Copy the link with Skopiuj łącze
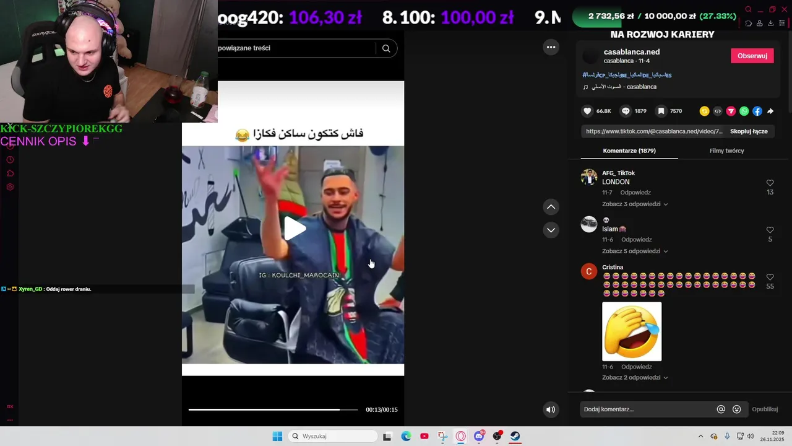The image size is (792, 446). (x=749, y=131)
